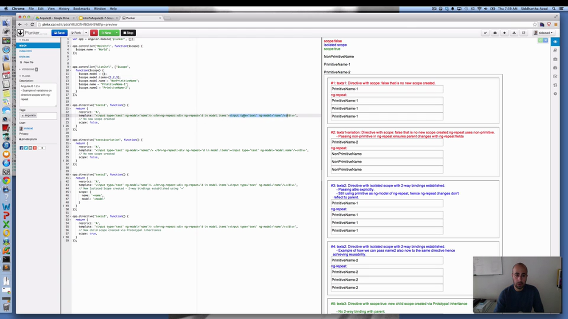Expand the VERSIONS section

point(28,69)
